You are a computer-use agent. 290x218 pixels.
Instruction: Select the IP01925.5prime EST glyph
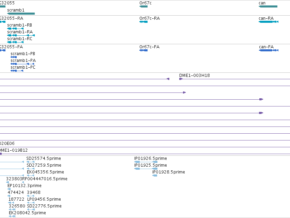146,169
